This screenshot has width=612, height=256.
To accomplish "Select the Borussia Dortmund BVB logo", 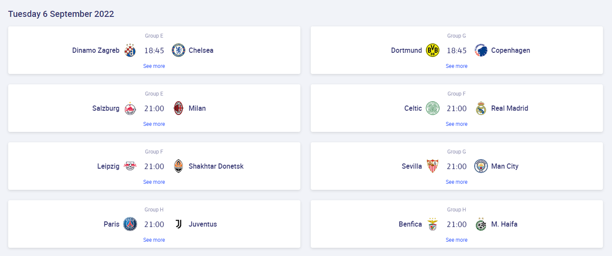I will tap(433, 50).
